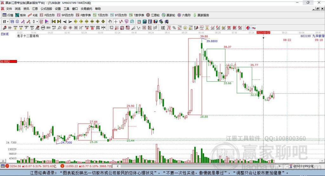Open the 江恩轮 Gann wheel
The width and height of the screenshot is (325, 176).
coord(153,15)
